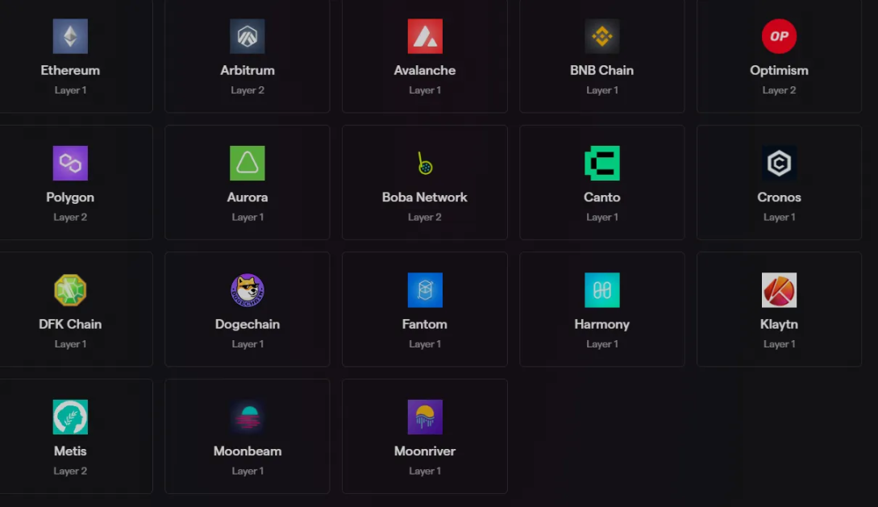The image size is (878, 507).
Task: Click the green Canto logo icon
Action: pos(601,163)
